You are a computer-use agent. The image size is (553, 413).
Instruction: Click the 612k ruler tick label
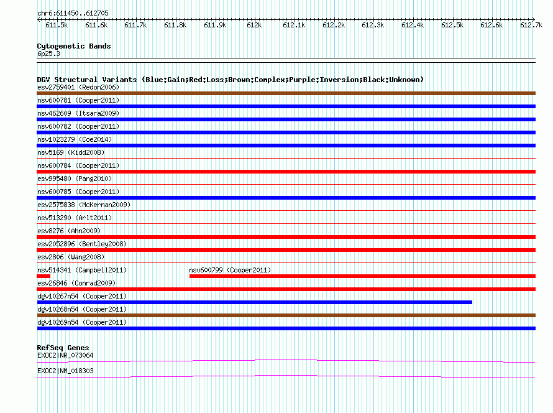[x=254, y=25]
